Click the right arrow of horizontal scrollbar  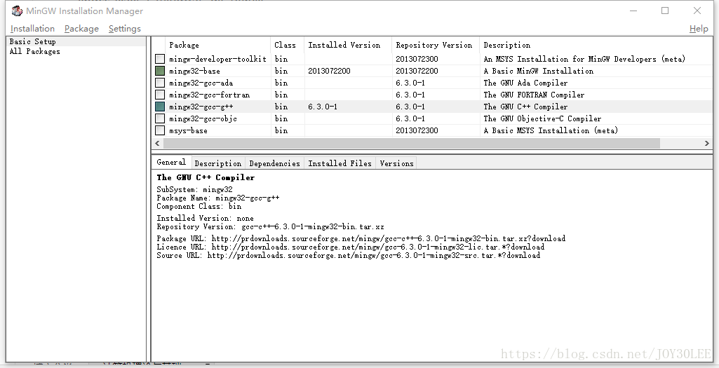point(706,143)
